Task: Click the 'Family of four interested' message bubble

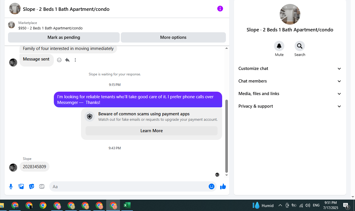Action: (x=68, y=49)
